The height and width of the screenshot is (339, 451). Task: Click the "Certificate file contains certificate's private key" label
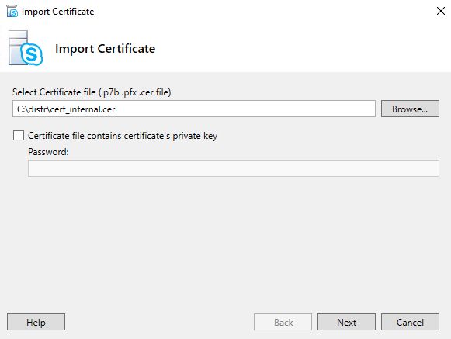click(x=123, y=136)
